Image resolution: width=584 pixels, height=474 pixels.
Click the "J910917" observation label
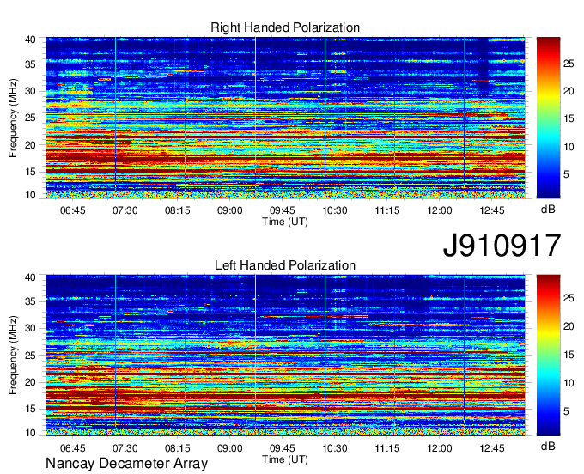click(x=502, y=246)
